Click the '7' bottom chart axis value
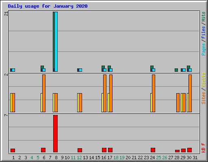The height and width of the screenshot is (162, 208). tap(6, 115)
